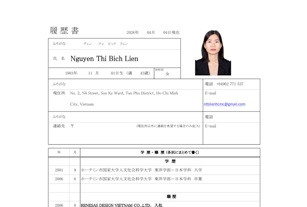Click the 連絡先 label
The width and height of the screenshot is (307, 207).
pyautogui.click(x=59, y=126)
